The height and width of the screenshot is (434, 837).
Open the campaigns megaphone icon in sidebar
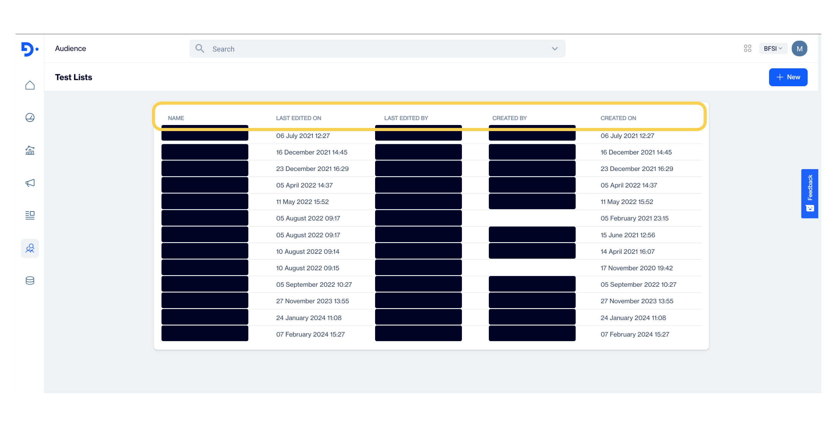30,183
